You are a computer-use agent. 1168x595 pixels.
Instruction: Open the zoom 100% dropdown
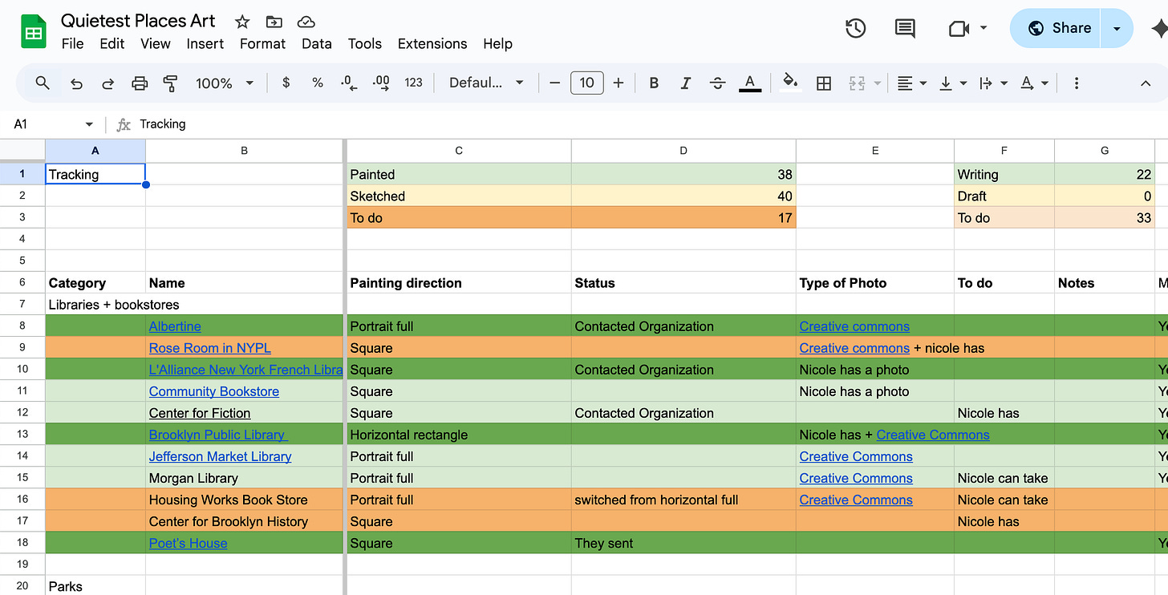click(225, 83)
